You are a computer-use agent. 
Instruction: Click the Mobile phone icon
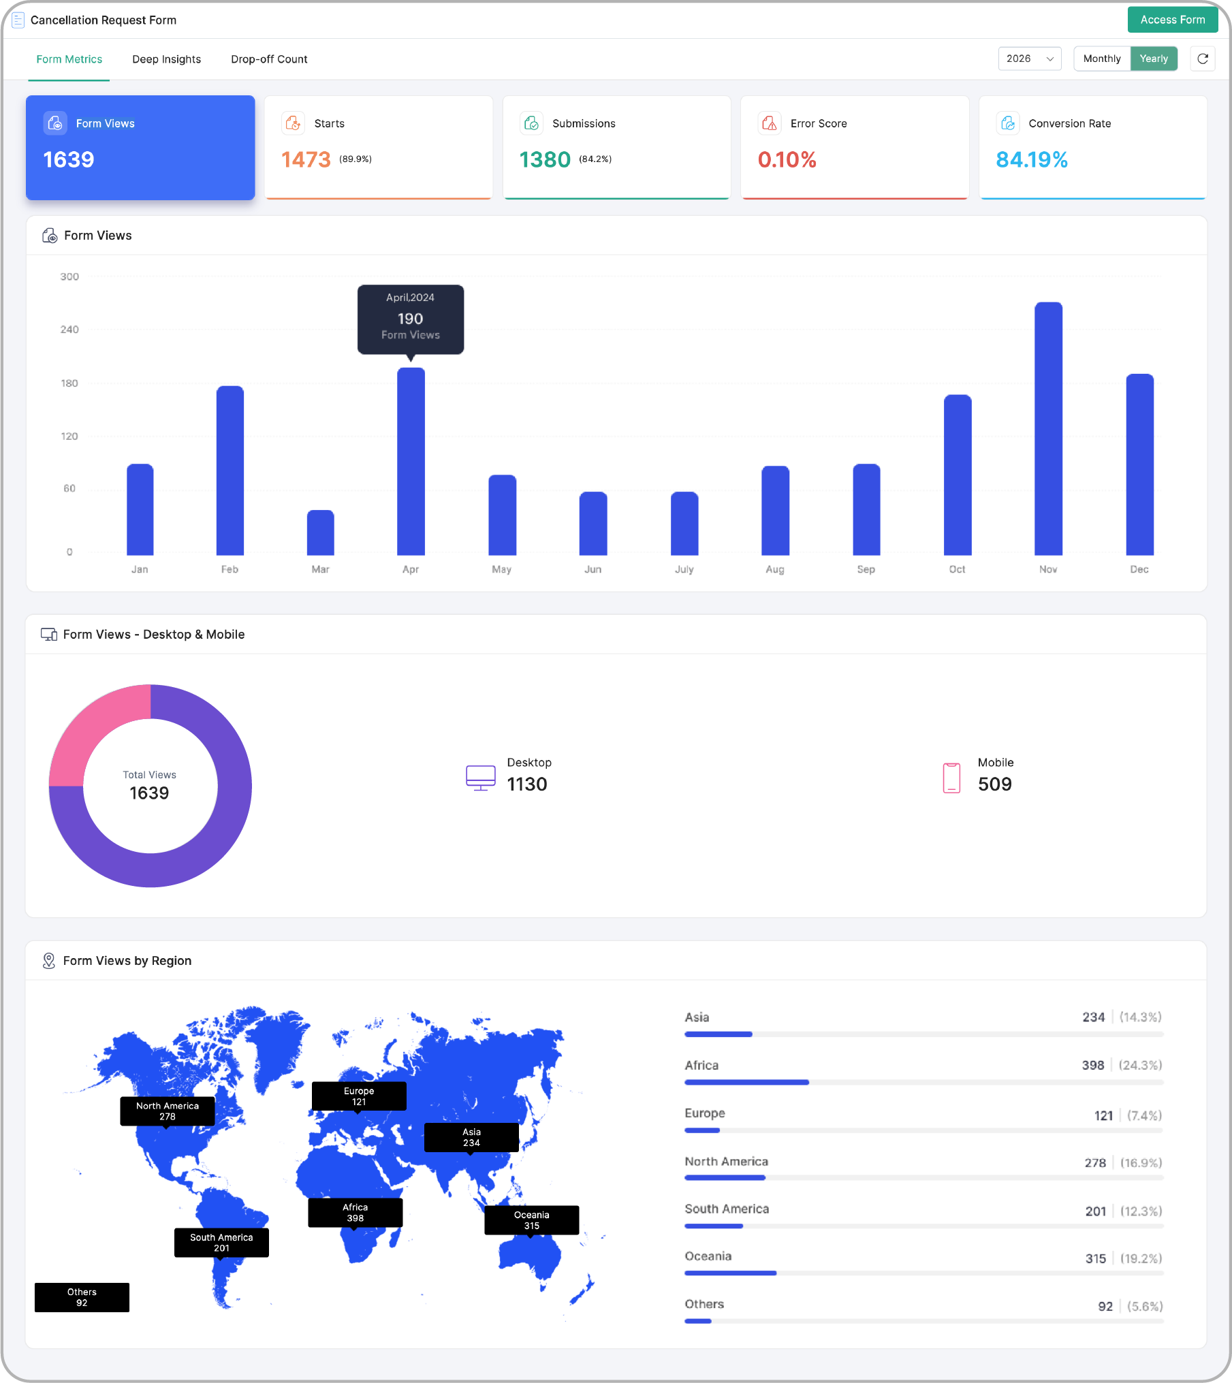pos(951,778)
